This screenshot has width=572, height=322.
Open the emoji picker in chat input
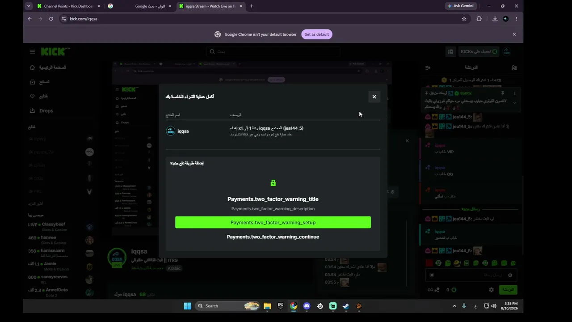(510, 275)
